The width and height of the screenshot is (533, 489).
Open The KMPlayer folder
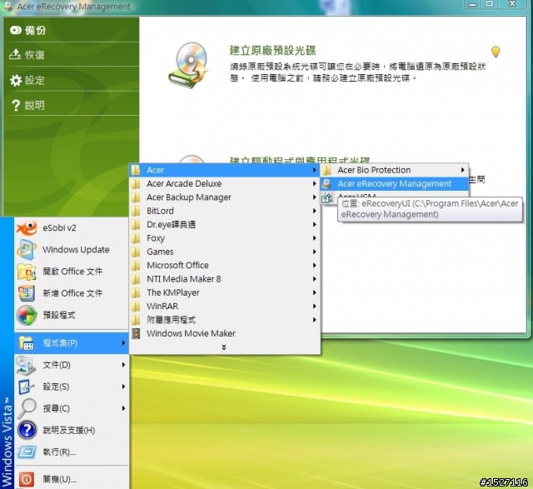224,292
